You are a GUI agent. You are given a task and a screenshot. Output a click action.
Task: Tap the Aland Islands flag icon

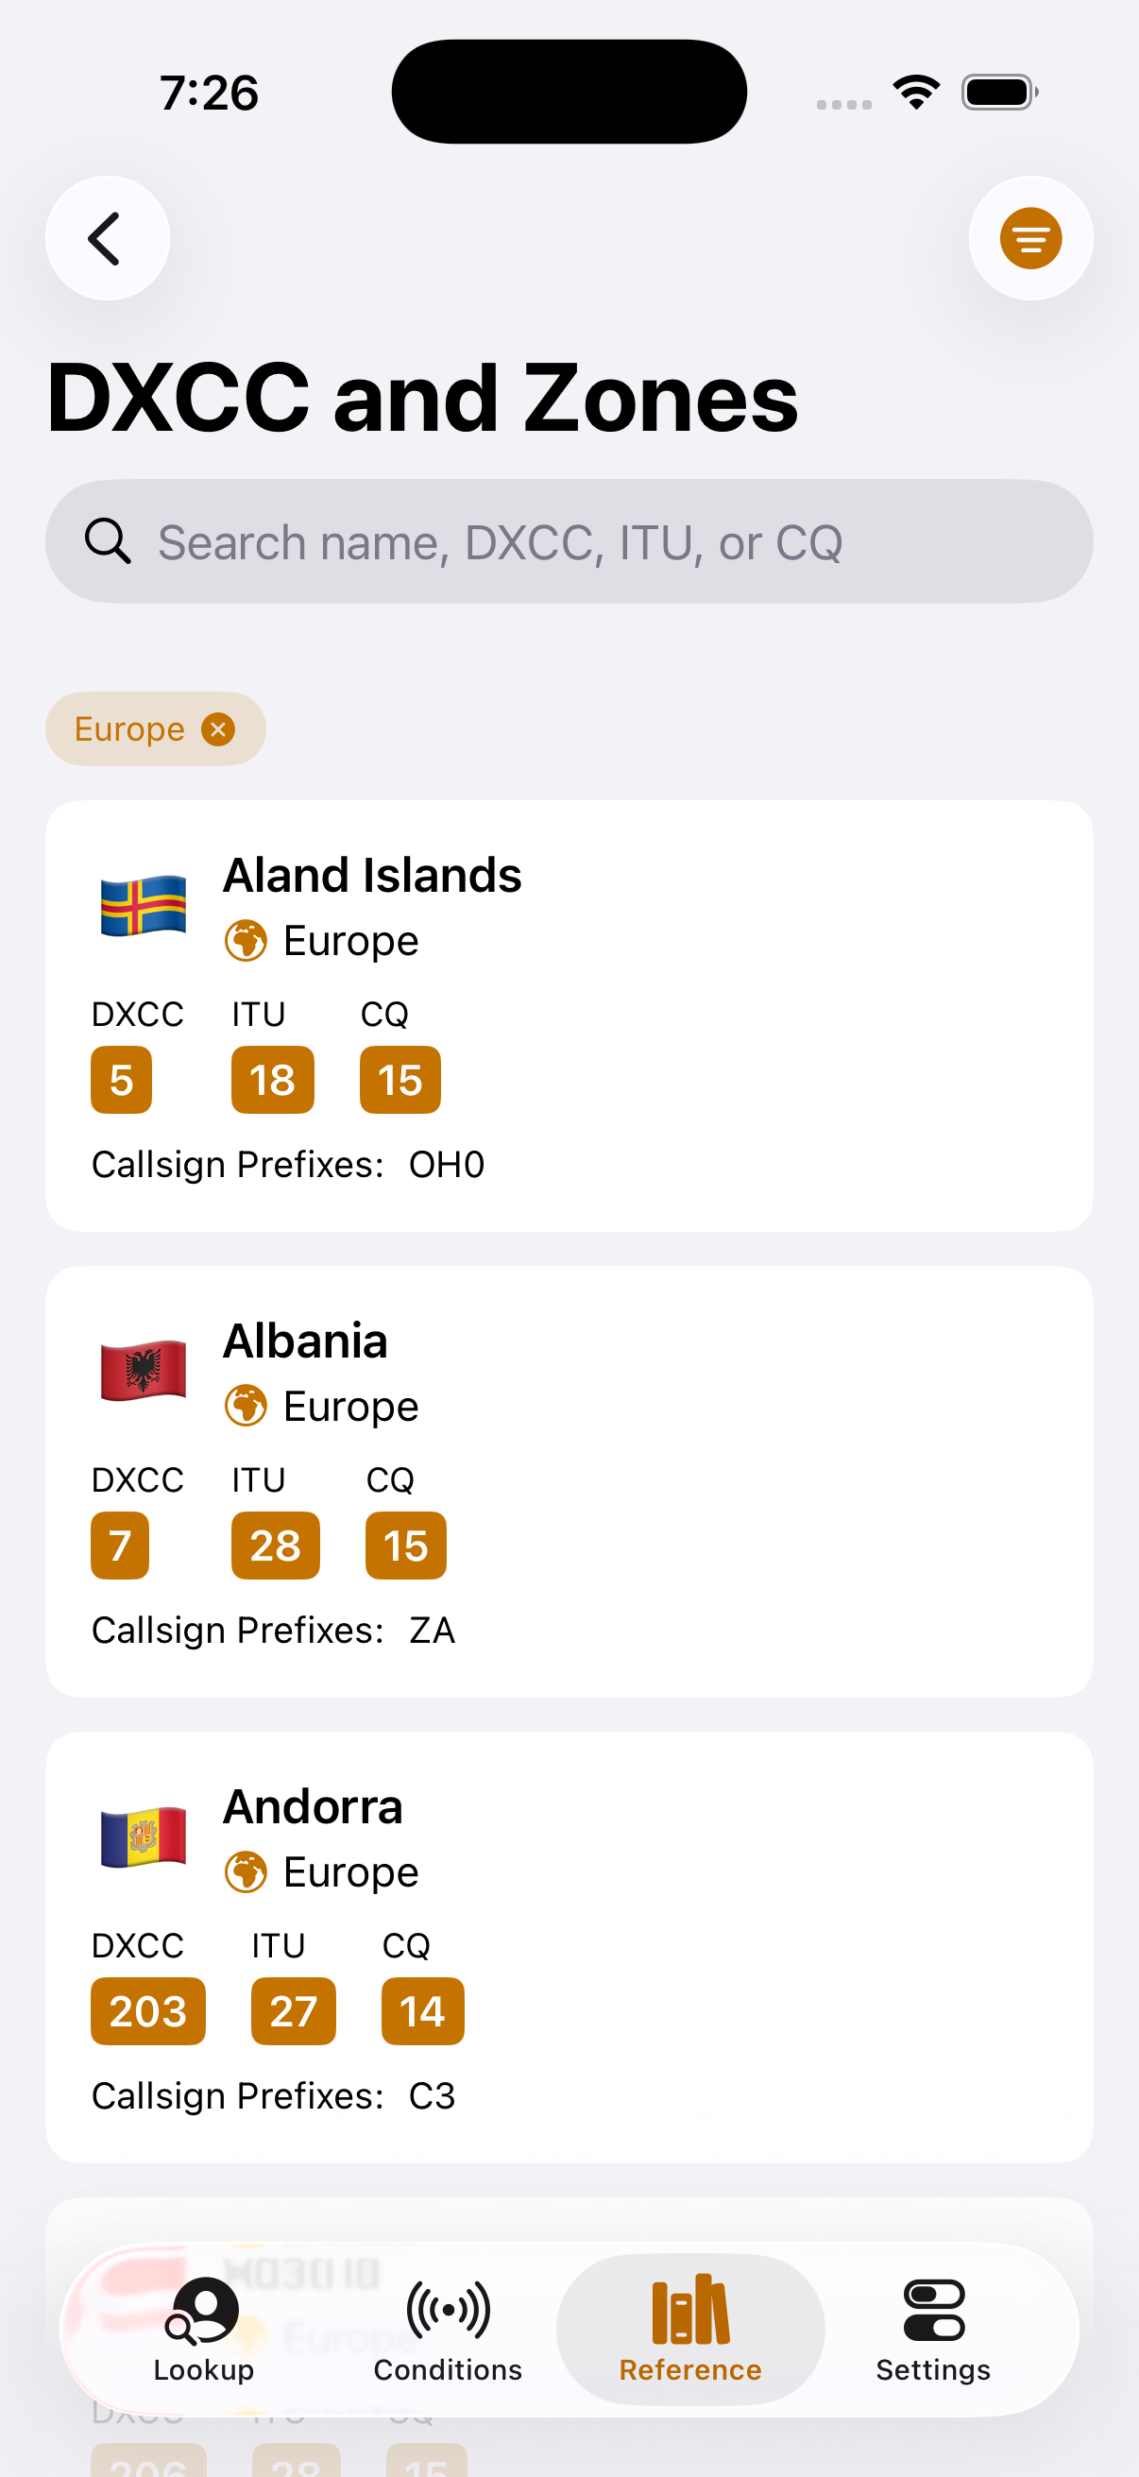tap(144, 906)
